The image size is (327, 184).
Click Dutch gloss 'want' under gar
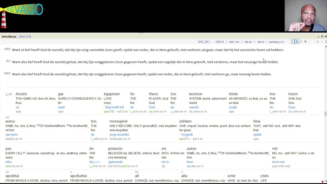click(61, 107)
